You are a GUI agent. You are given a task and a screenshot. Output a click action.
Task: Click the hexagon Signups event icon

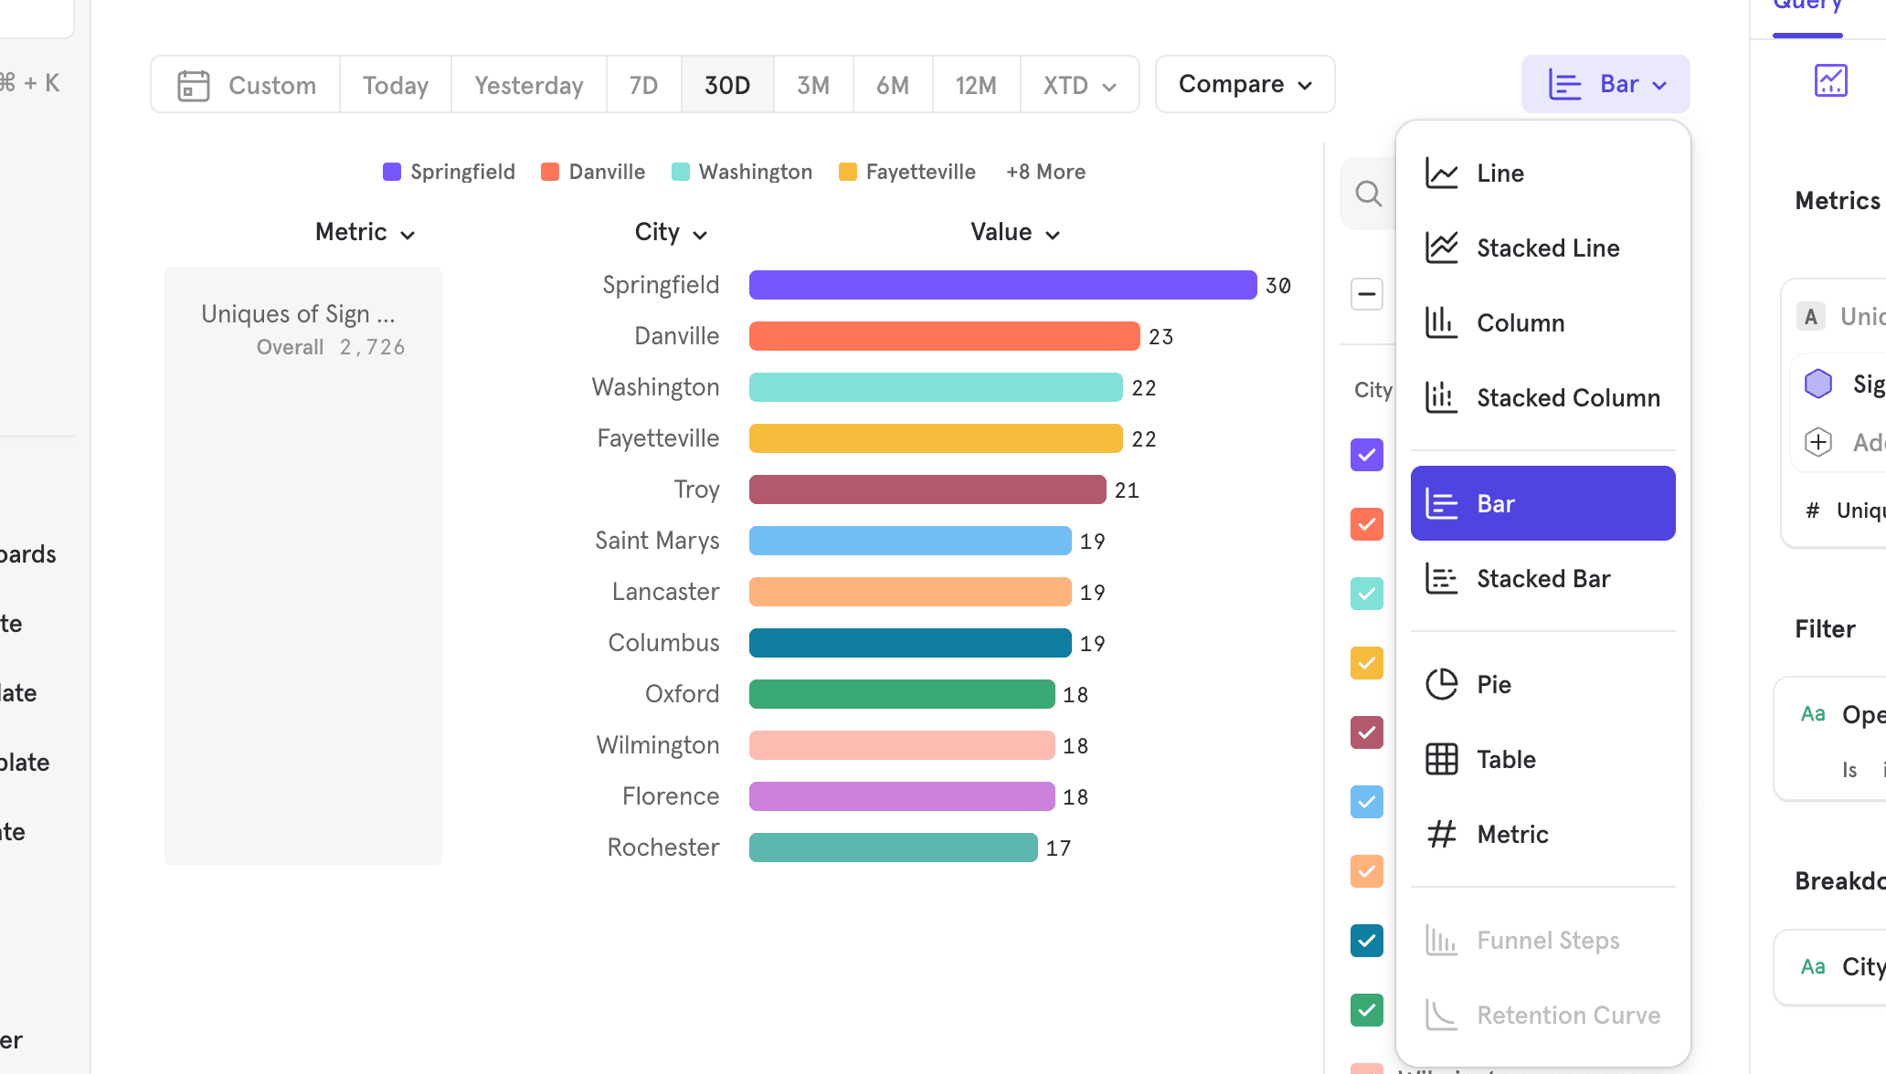pos(1817,383)
